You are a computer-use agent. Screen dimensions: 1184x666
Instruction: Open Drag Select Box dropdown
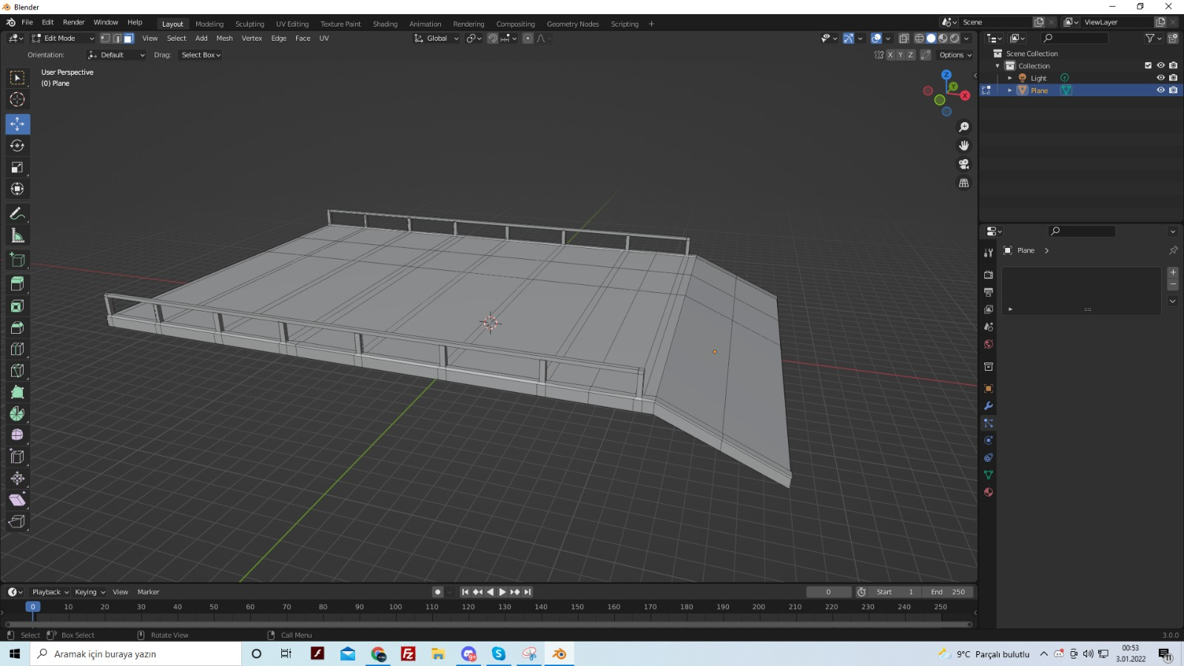[201, 55]
